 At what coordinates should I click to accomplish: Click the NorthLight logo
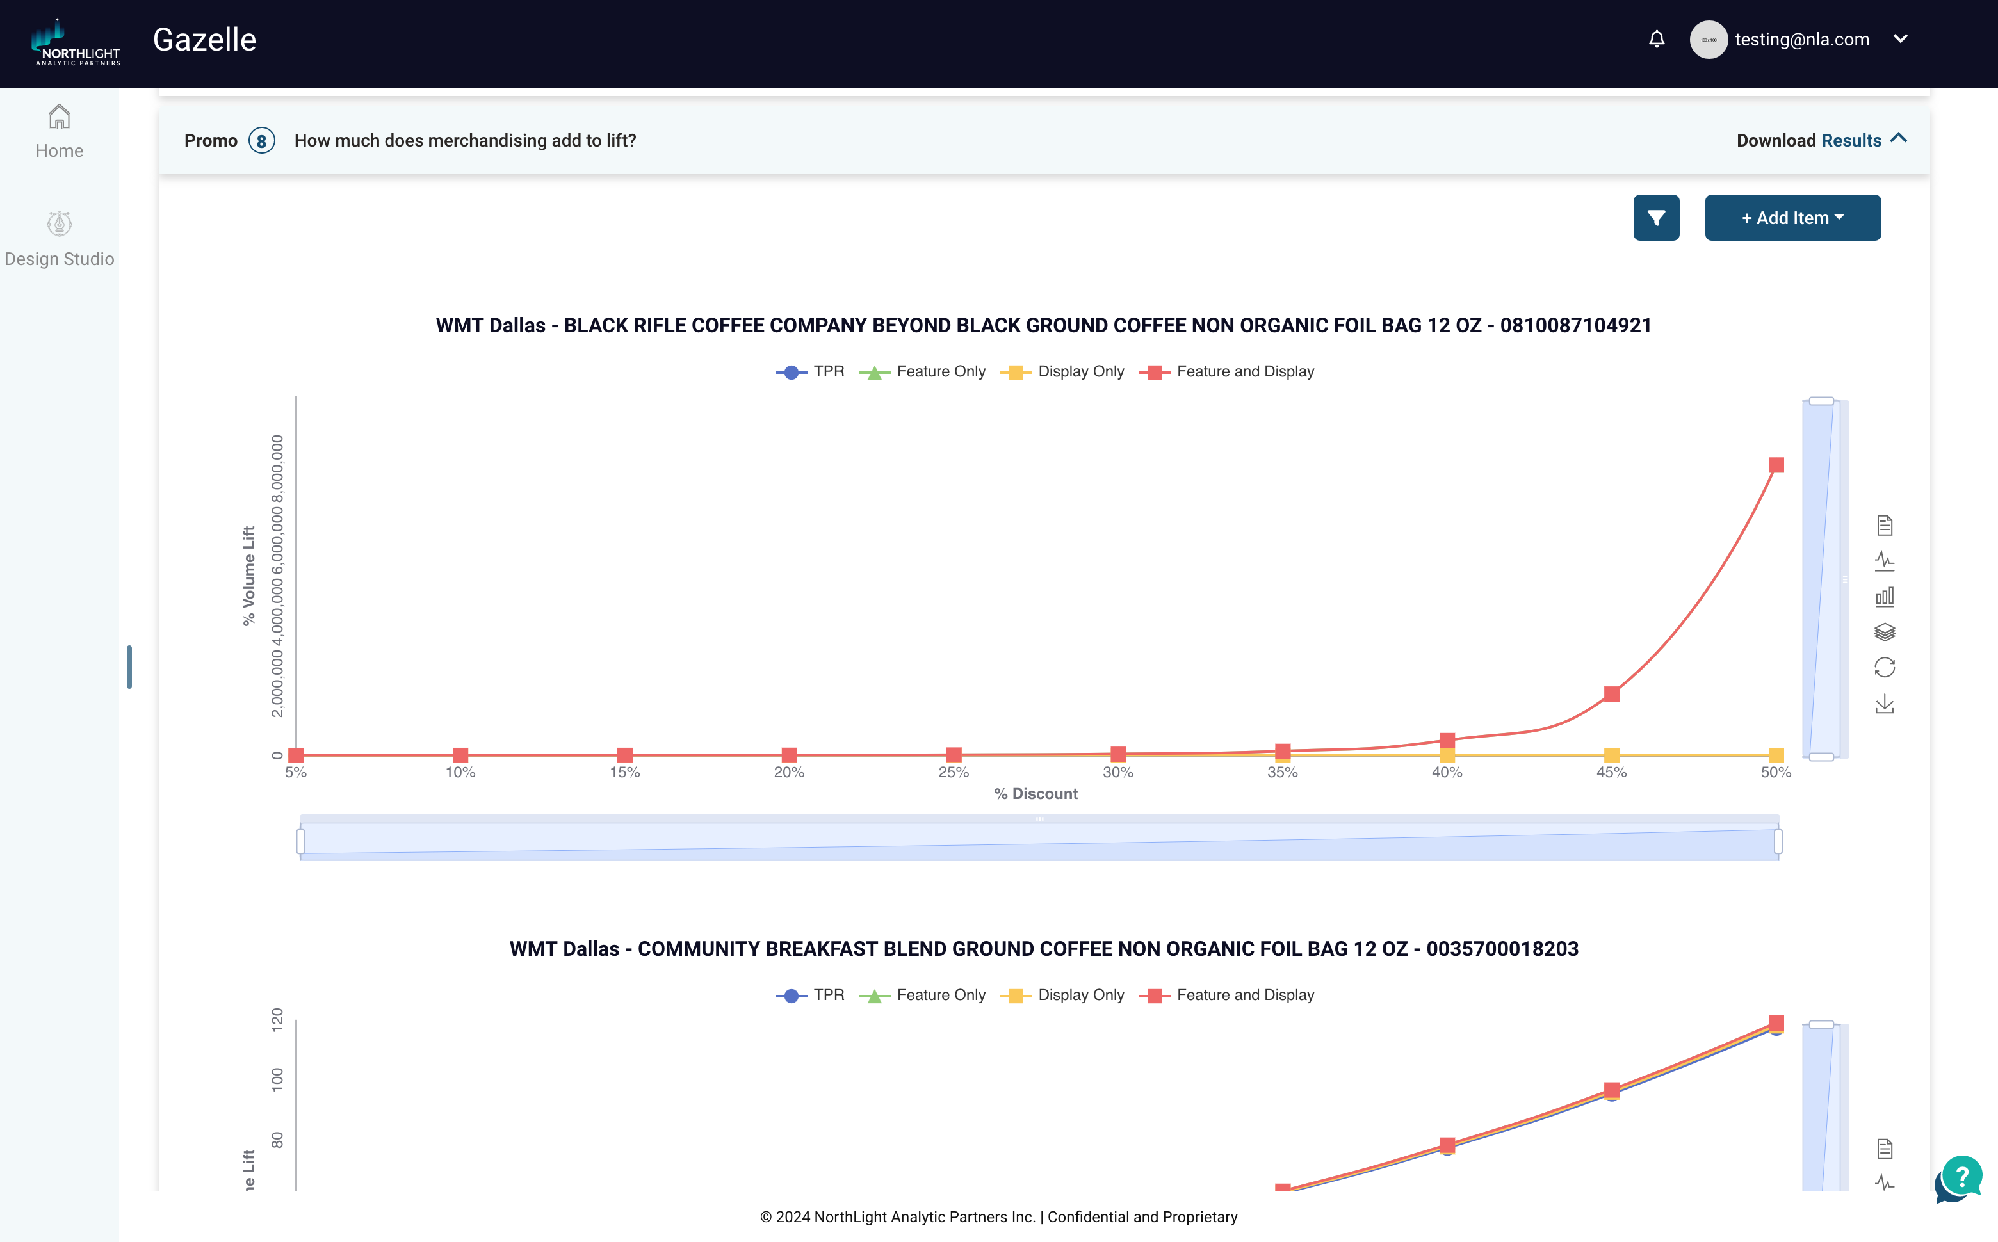coord(76,42)
